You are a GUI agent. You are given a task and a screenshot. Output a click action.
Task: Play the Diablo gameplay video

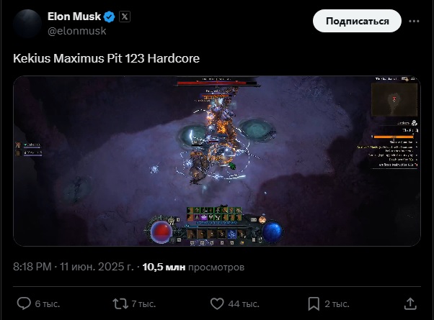217,160
